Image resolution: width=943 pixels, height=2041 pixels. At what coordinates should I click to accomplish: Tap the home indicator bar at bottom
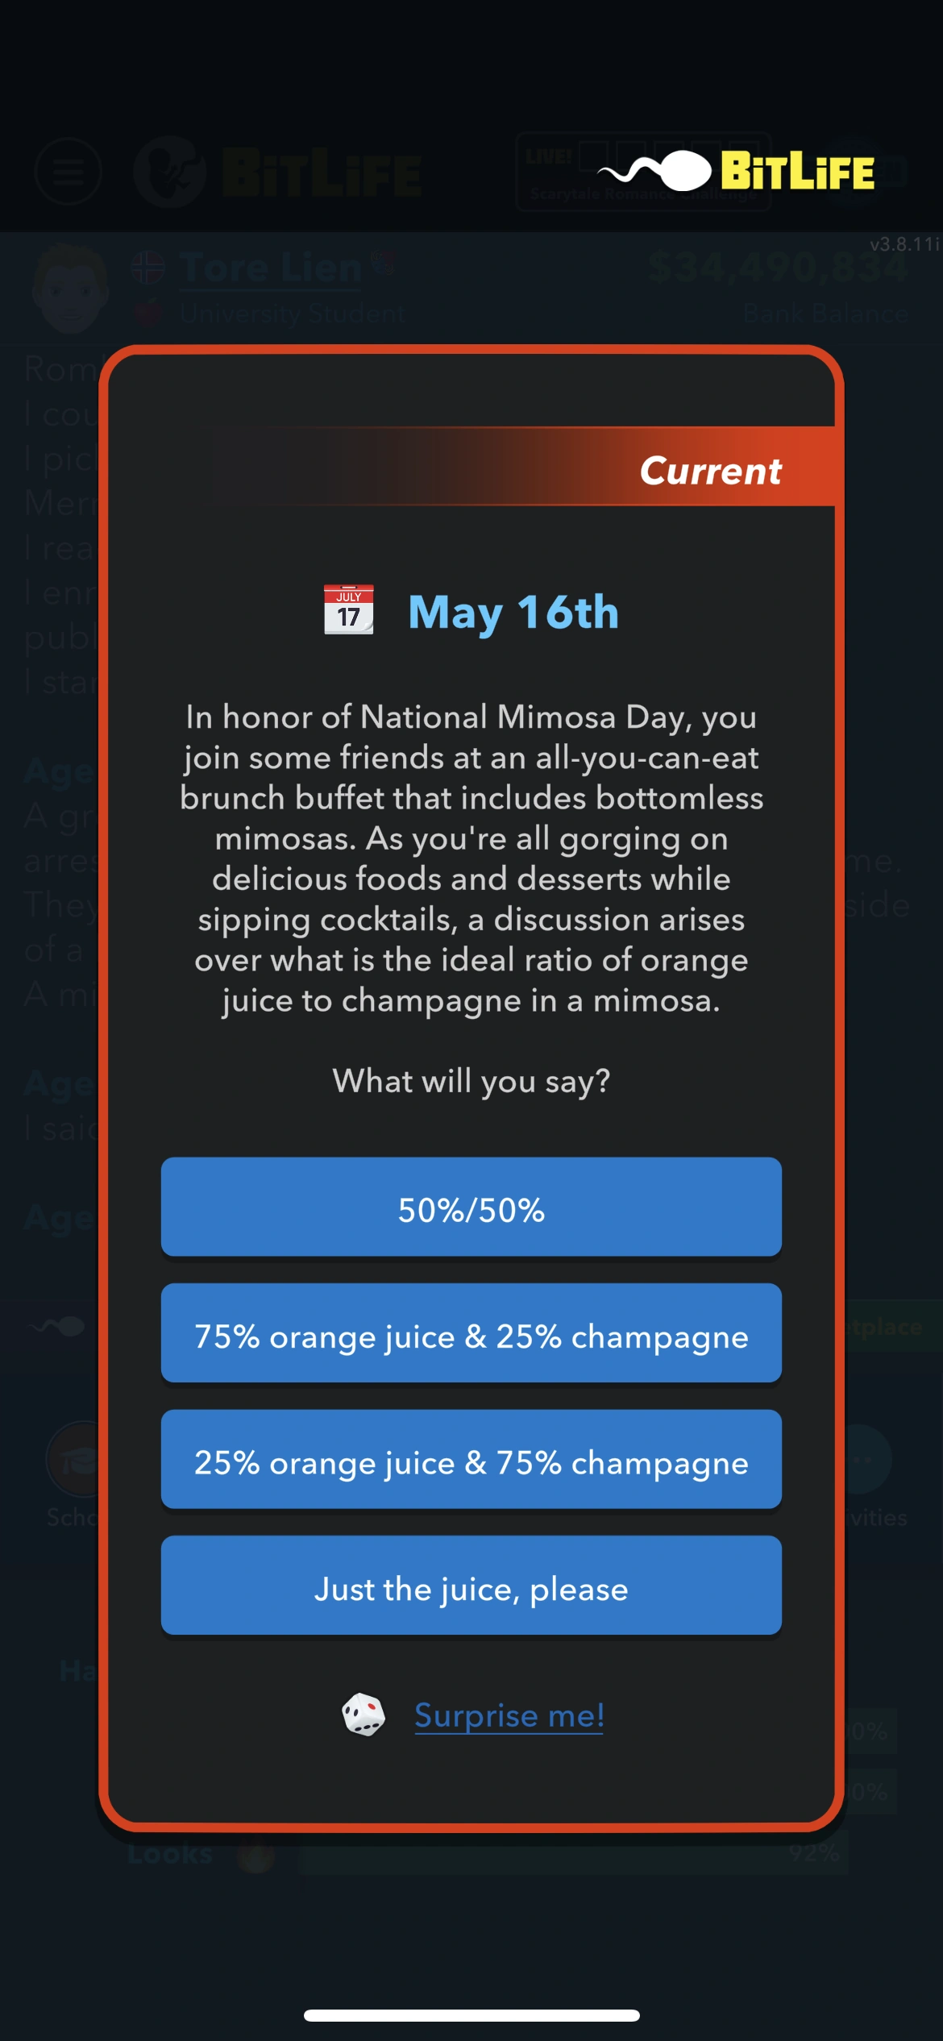pyautogui.click(x=471, y=2015)
